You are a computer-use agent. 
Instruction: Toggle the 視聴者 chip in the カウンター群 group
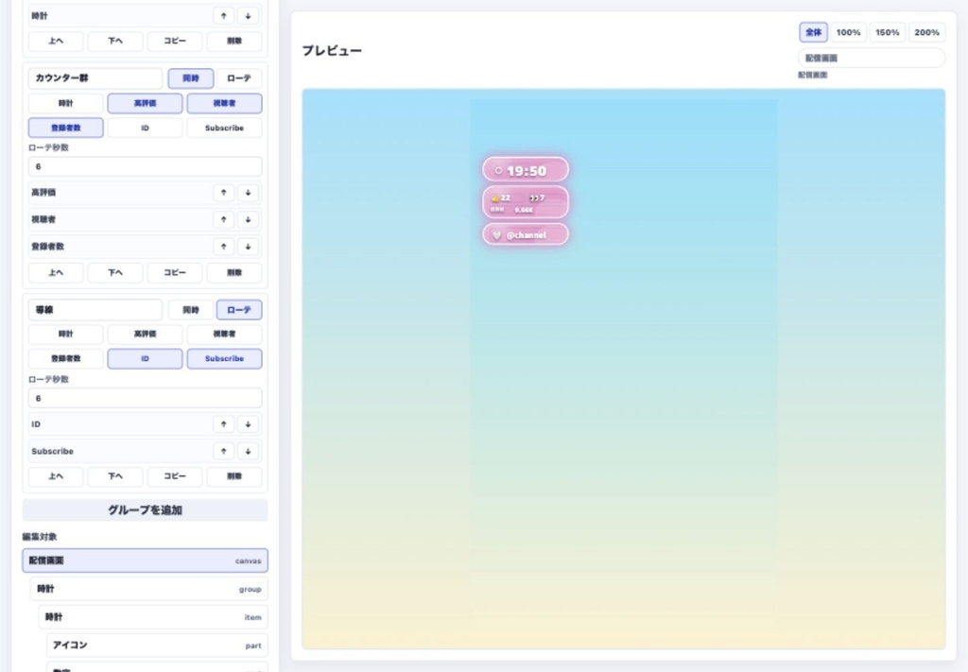pyautogui.click(x=224, y=104)
